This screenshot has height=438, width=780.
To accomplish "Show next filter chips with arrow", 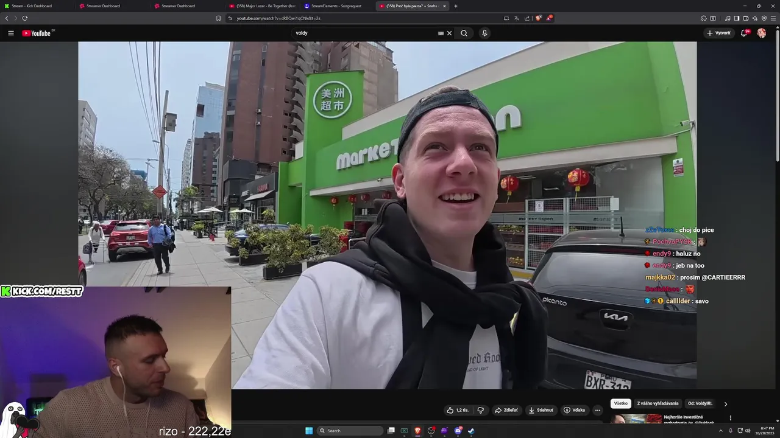I will pyautogui.click(x=725, y=403).
